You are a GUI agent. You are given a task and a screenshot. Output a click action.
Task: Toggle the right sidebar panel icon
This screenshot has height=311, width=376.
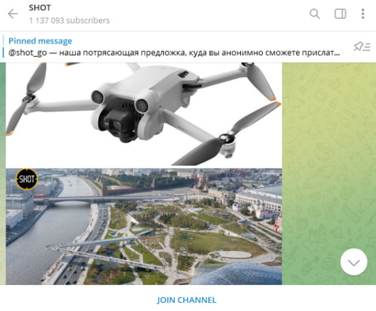[340, 14]
